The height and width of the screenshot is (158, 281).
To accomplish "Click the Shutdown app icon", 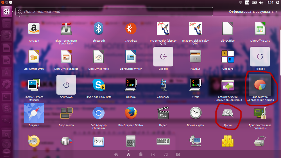I will [66, 85].
